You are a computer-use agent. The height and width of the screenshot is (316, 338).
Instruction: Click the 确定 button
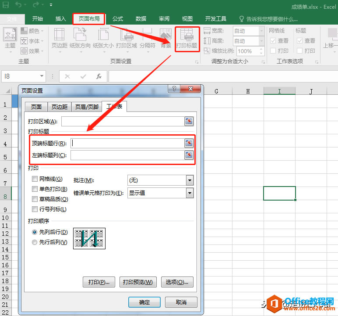144,302
